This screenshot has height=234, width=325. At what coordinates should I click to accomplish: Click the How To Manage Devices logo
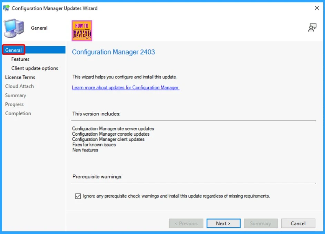[82, 31]
